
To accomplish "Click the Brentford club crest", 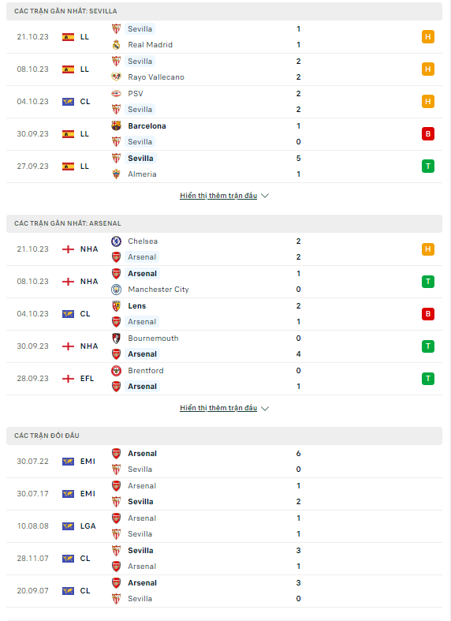I will (x=116, y=371).
